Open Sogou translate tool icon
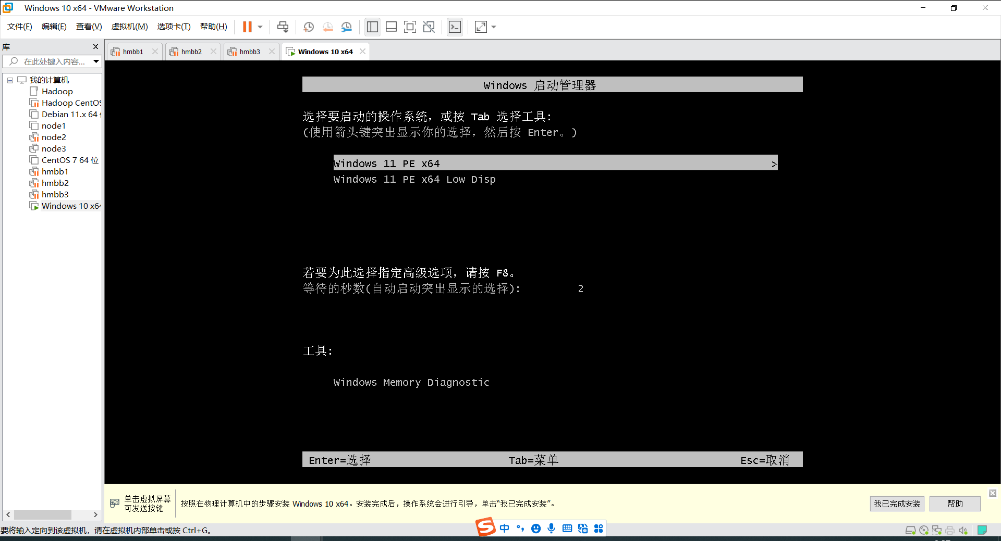 click(x=583, y=529)
